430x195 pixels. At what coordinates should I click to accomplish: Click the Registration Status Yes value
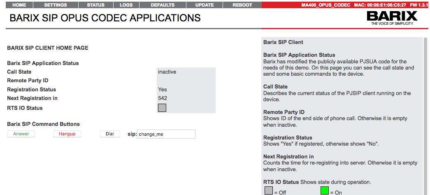(163, 90)
